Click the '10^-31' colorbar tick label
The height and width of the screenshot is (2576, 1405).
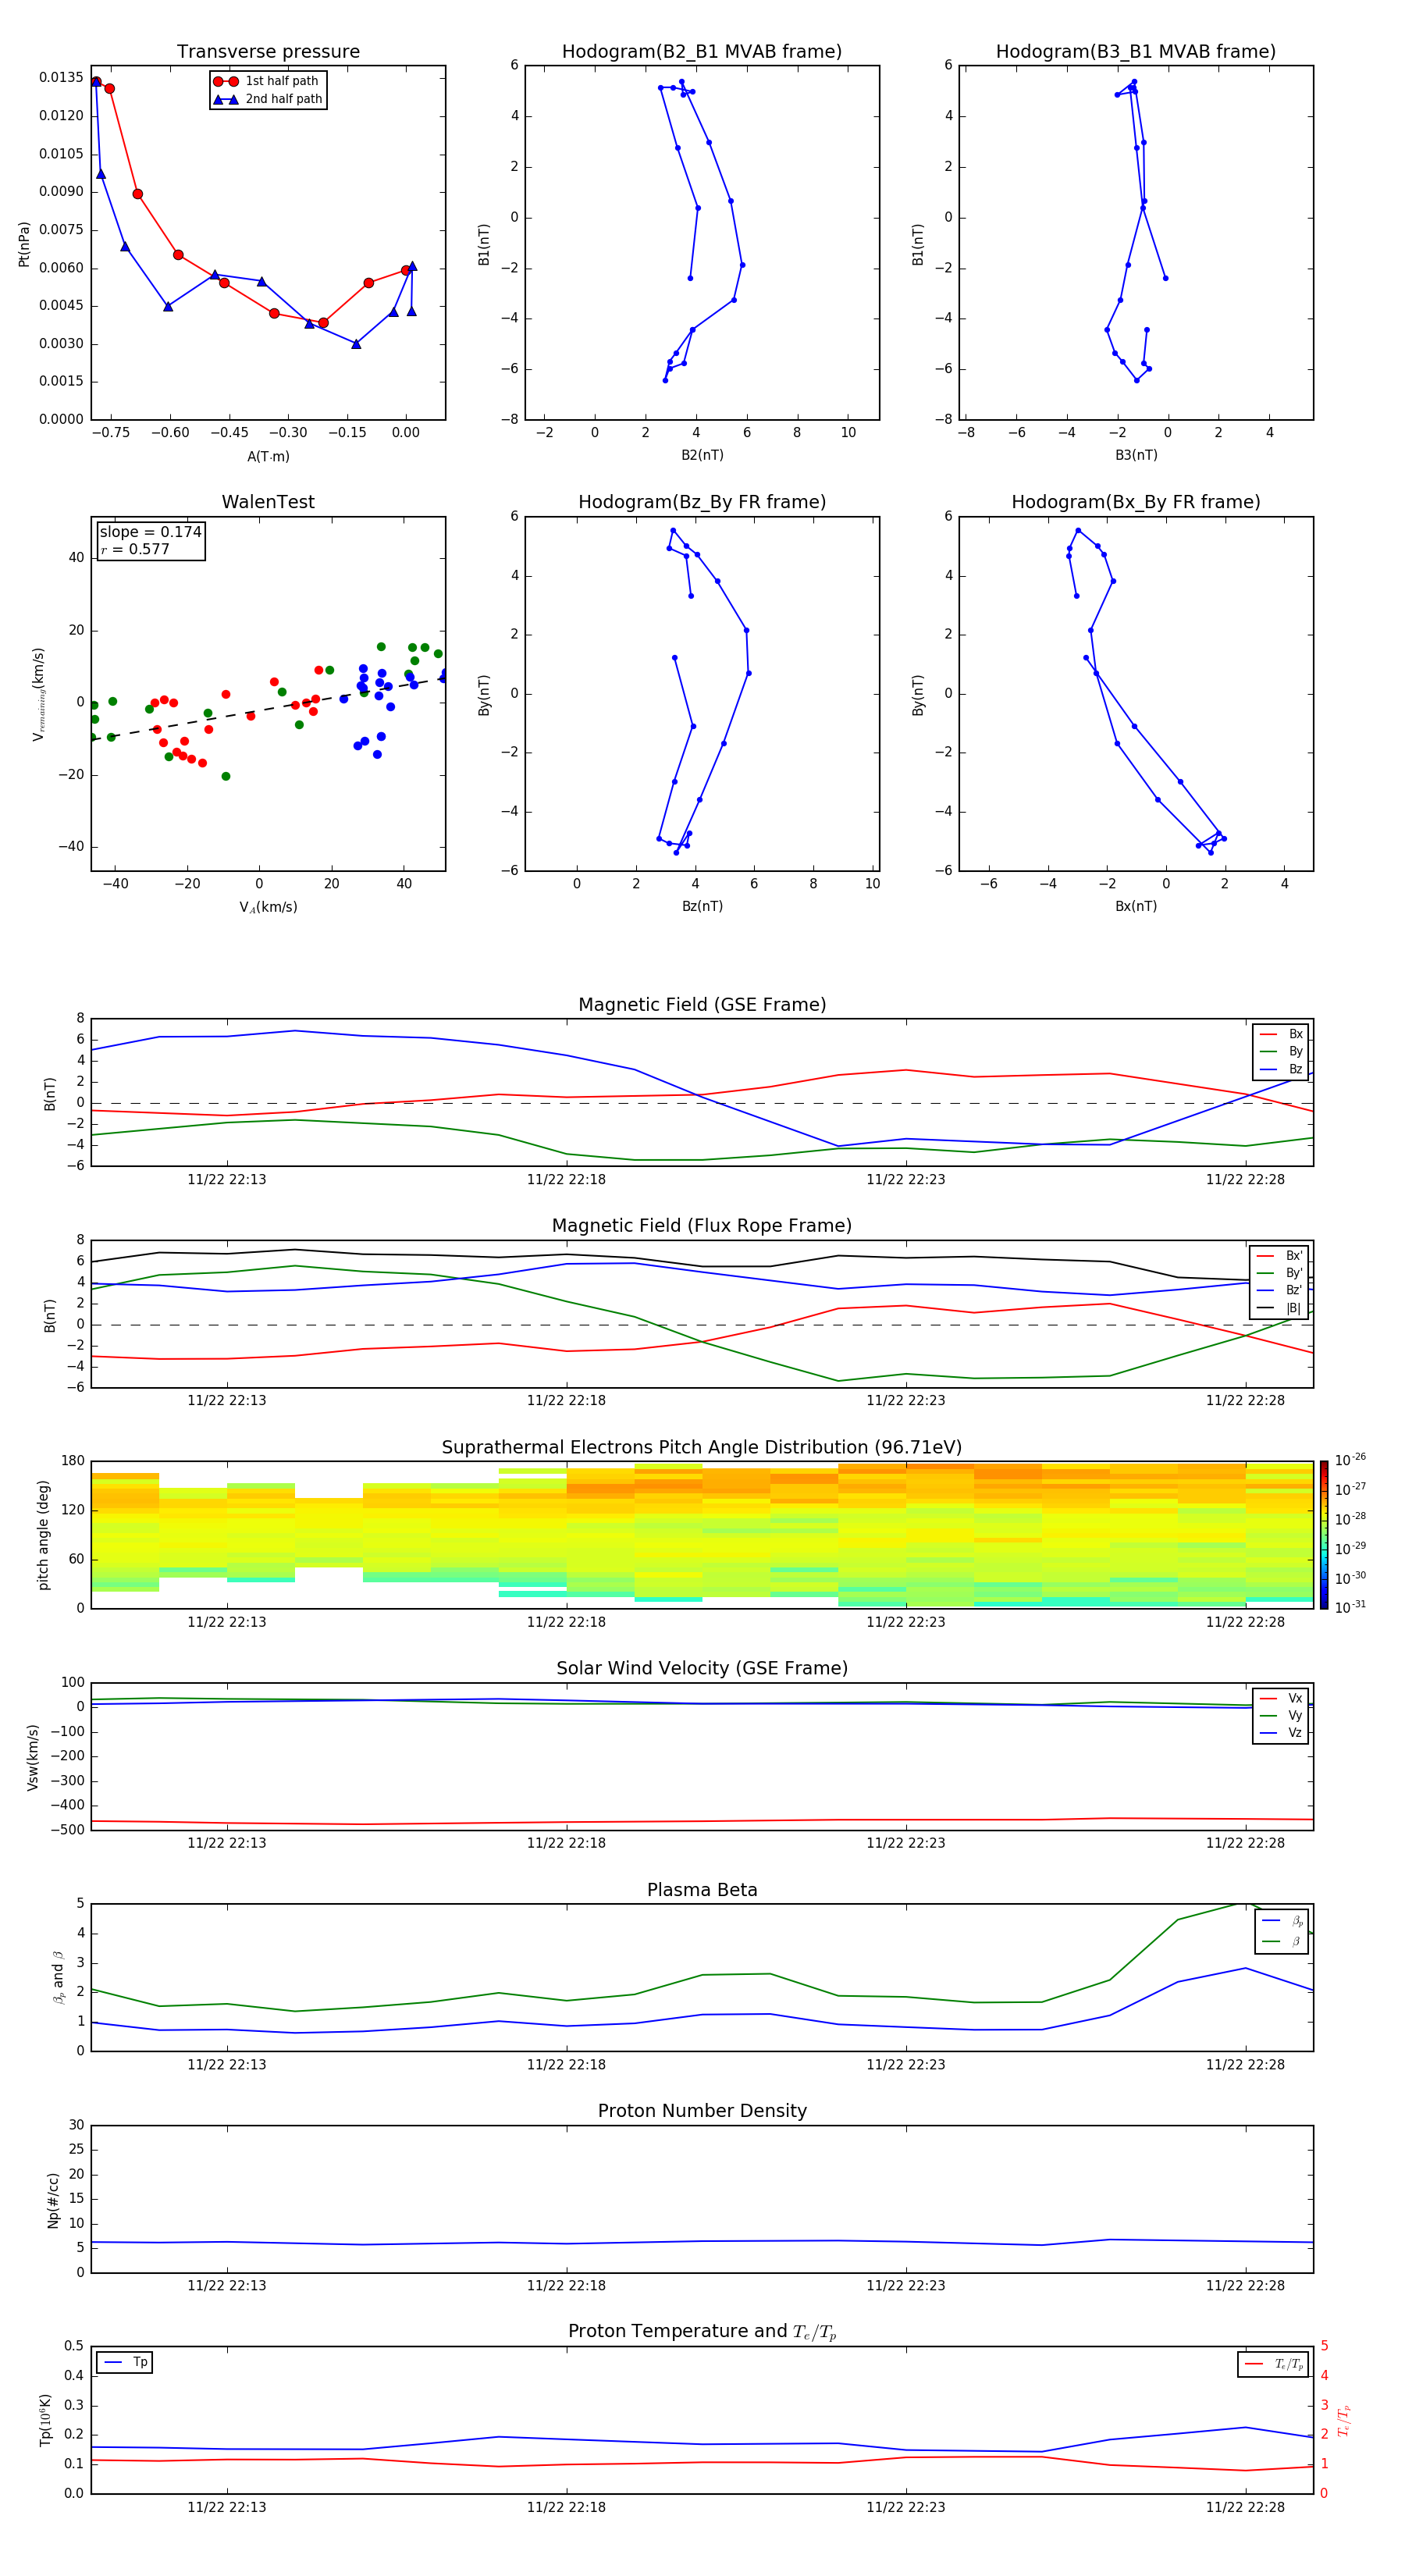point(1350,1607)
